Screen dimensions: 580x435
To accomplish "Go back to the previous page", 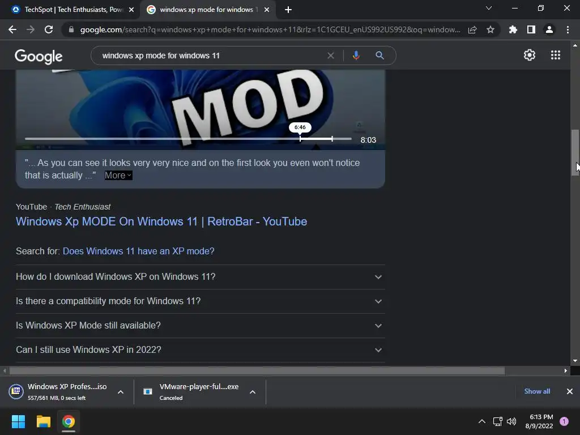I will pyautogui.click(x=12, y=29).
